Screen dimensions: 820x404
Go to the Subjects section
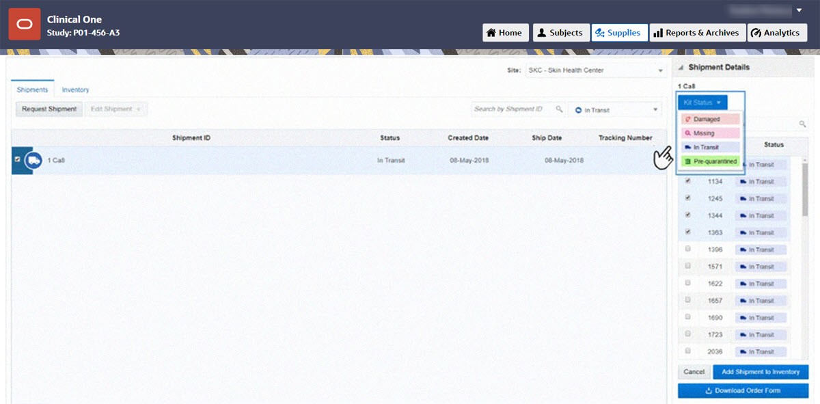click(561, 33)
